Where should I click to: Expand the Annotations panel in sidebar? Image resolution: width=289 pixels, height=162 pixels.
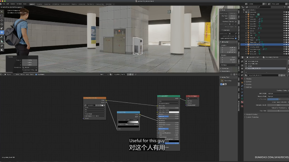pyautogui.click(x=226, y=71)
